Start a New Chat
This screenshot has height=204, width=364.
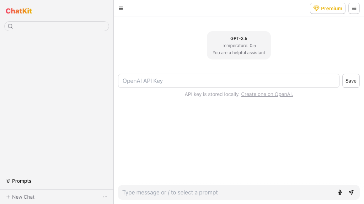[23, 197]
